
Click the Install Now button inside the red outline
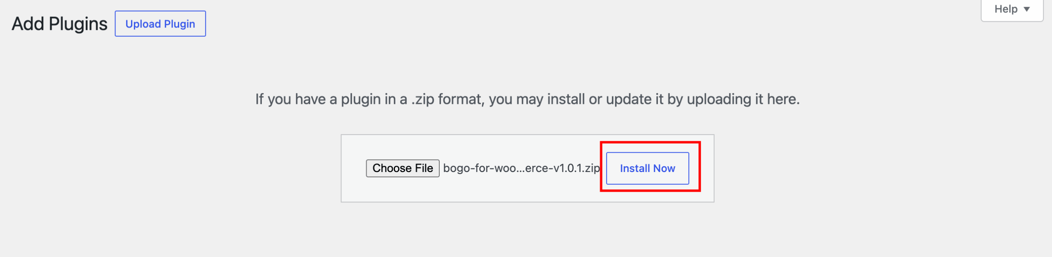648,168
